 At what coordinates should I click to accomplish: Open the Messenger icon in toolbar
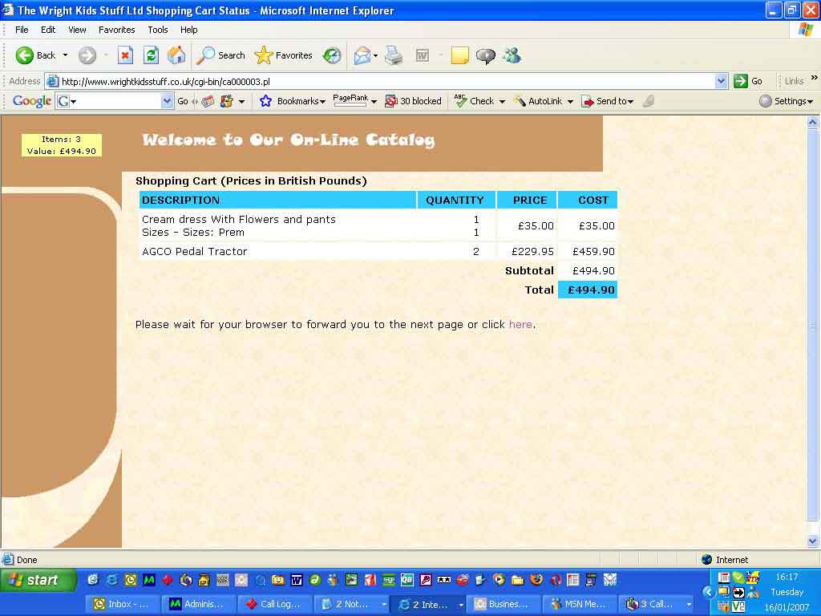point(512,55)
